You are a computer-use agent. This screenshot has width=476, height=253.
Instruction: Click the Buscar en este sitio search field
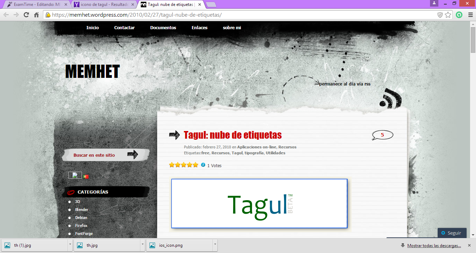pos(94,155)
